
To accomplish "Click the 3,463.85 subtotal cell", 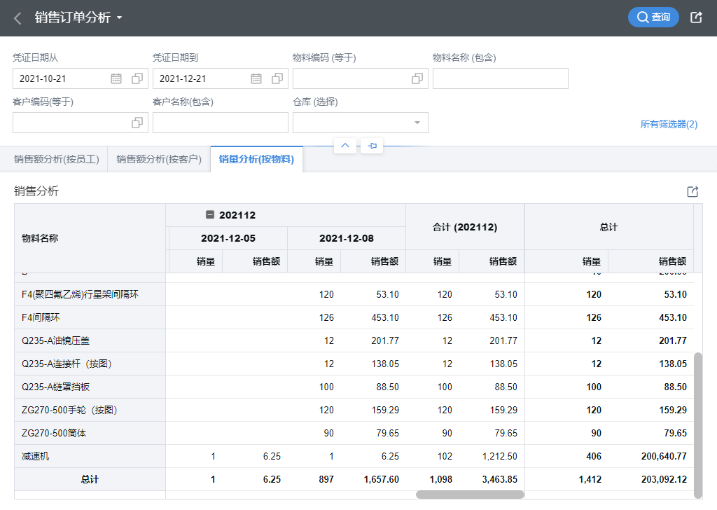I will coord(499,479).
